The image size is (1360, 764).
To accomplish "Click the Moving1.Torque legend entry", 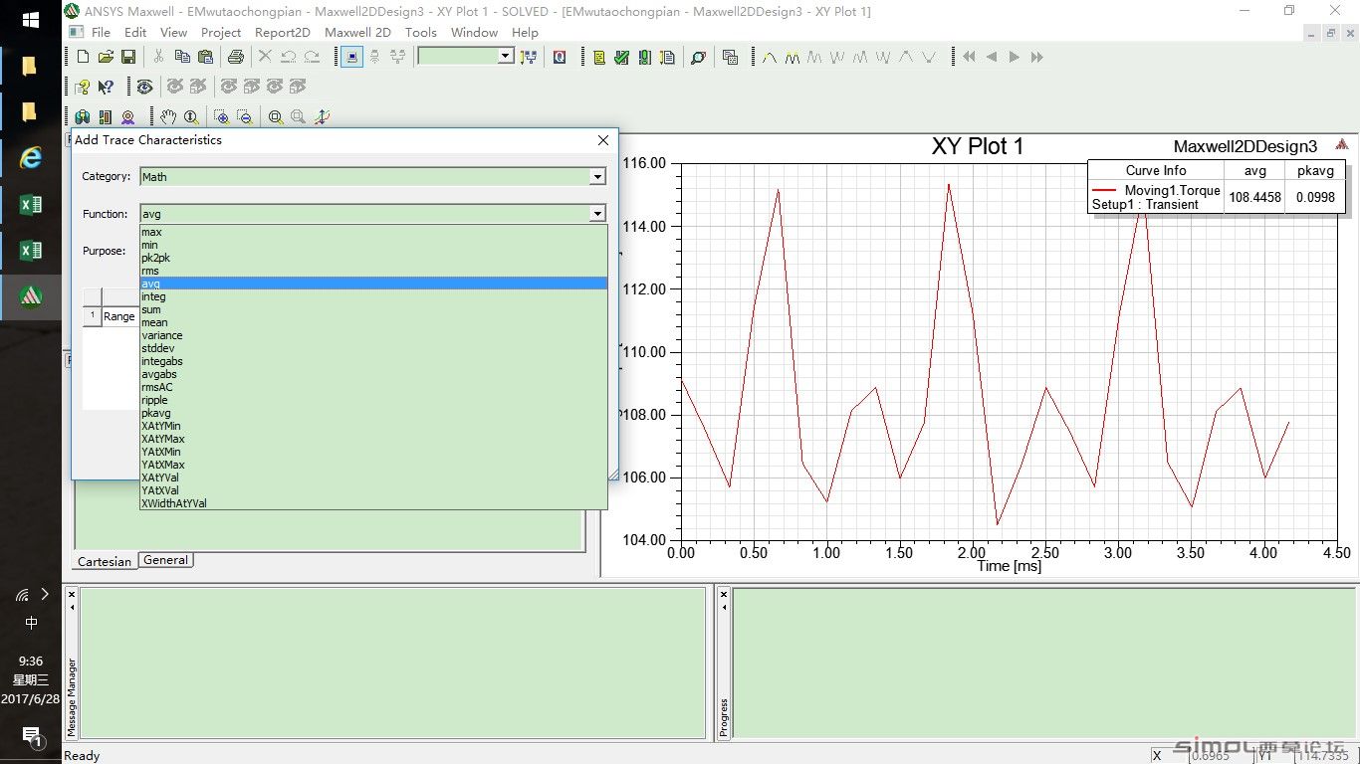I will click(1172, 190).
